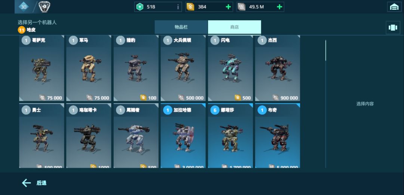Select the 商店 tab

(235, 27)
